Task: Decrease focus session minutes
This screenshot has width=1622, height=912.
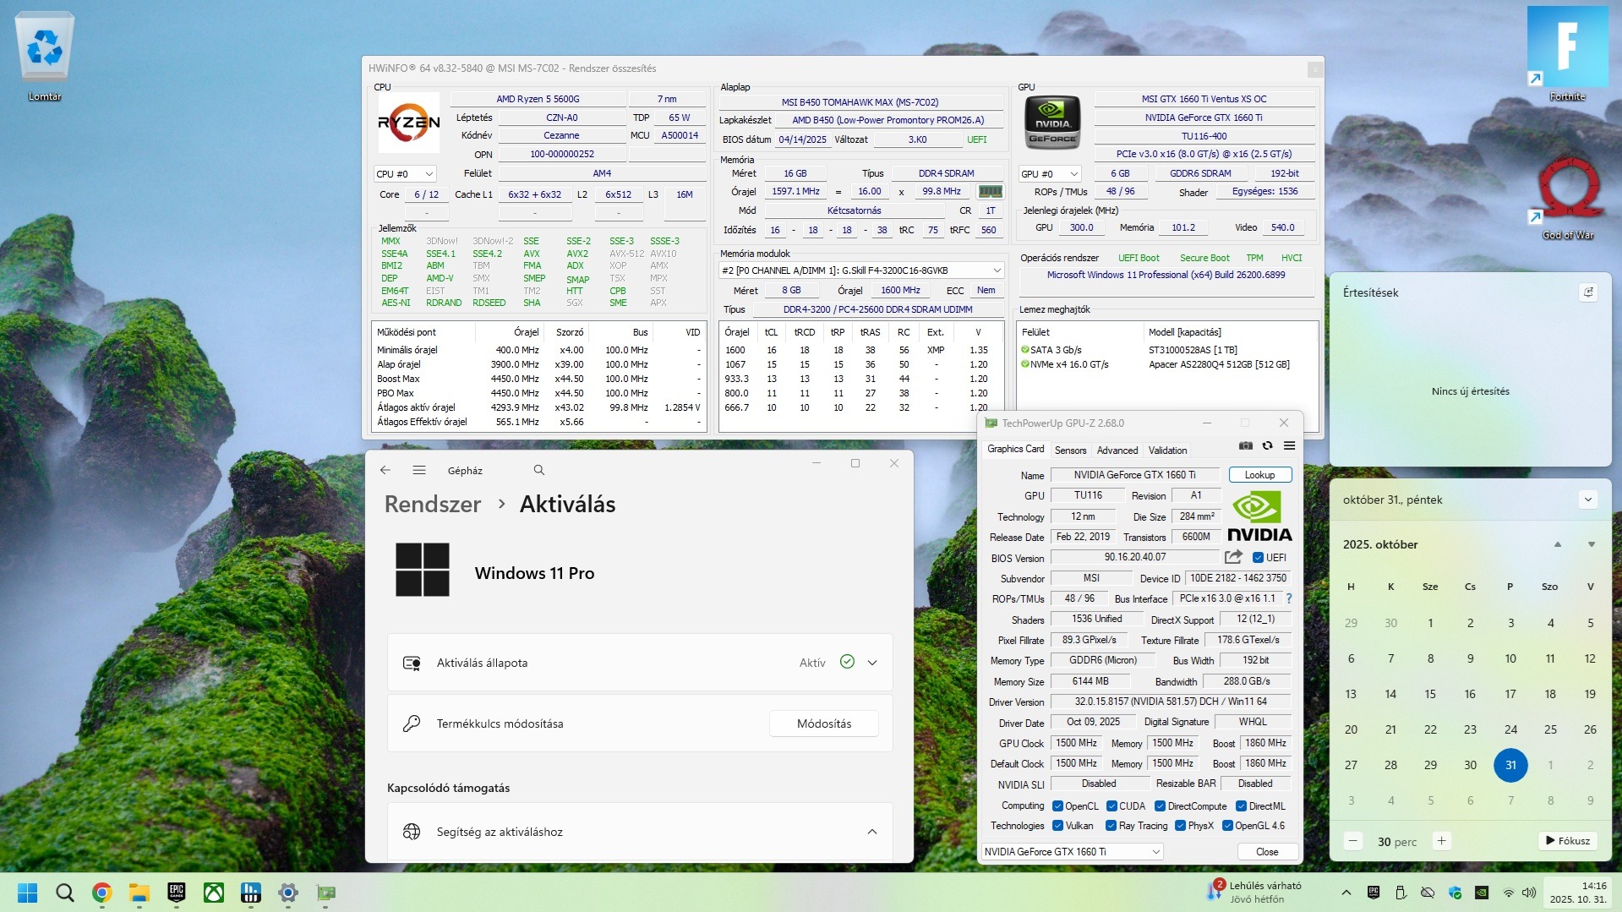Action: pos(1353,841)
